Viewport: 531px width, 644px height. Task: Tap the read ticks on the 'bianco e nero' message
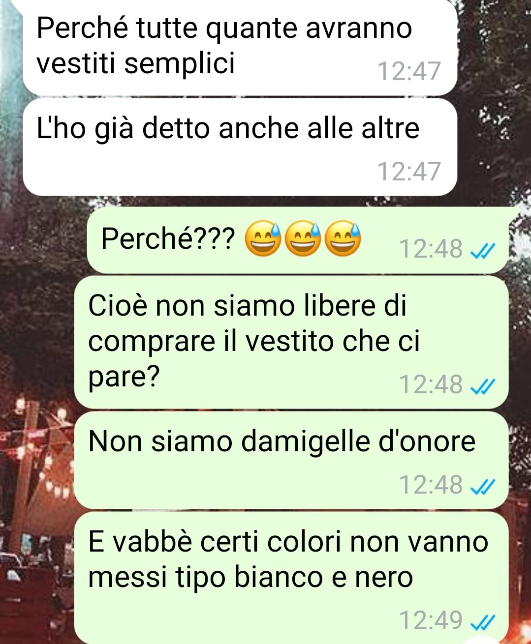(x=482, y=623)
